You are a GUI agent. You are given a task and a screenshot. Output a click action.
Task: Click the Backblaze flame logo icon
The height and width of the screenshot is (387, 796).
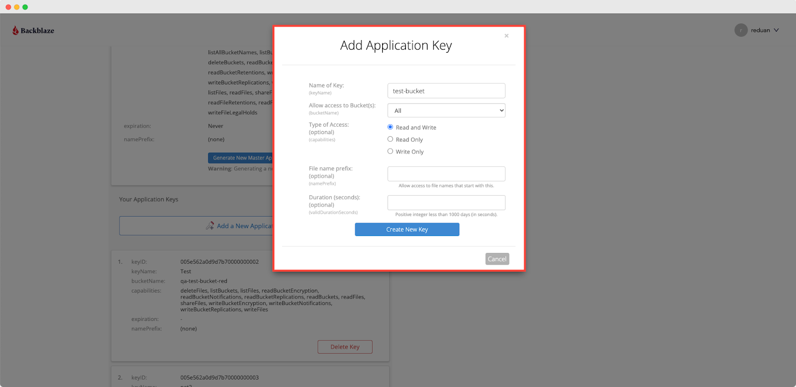point(15,30)
